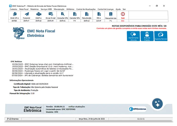This screenshot has width=177, height=126.
Task: Open news EMC Gestão Empresarial 13.0
Action: (x=43, y=67)
